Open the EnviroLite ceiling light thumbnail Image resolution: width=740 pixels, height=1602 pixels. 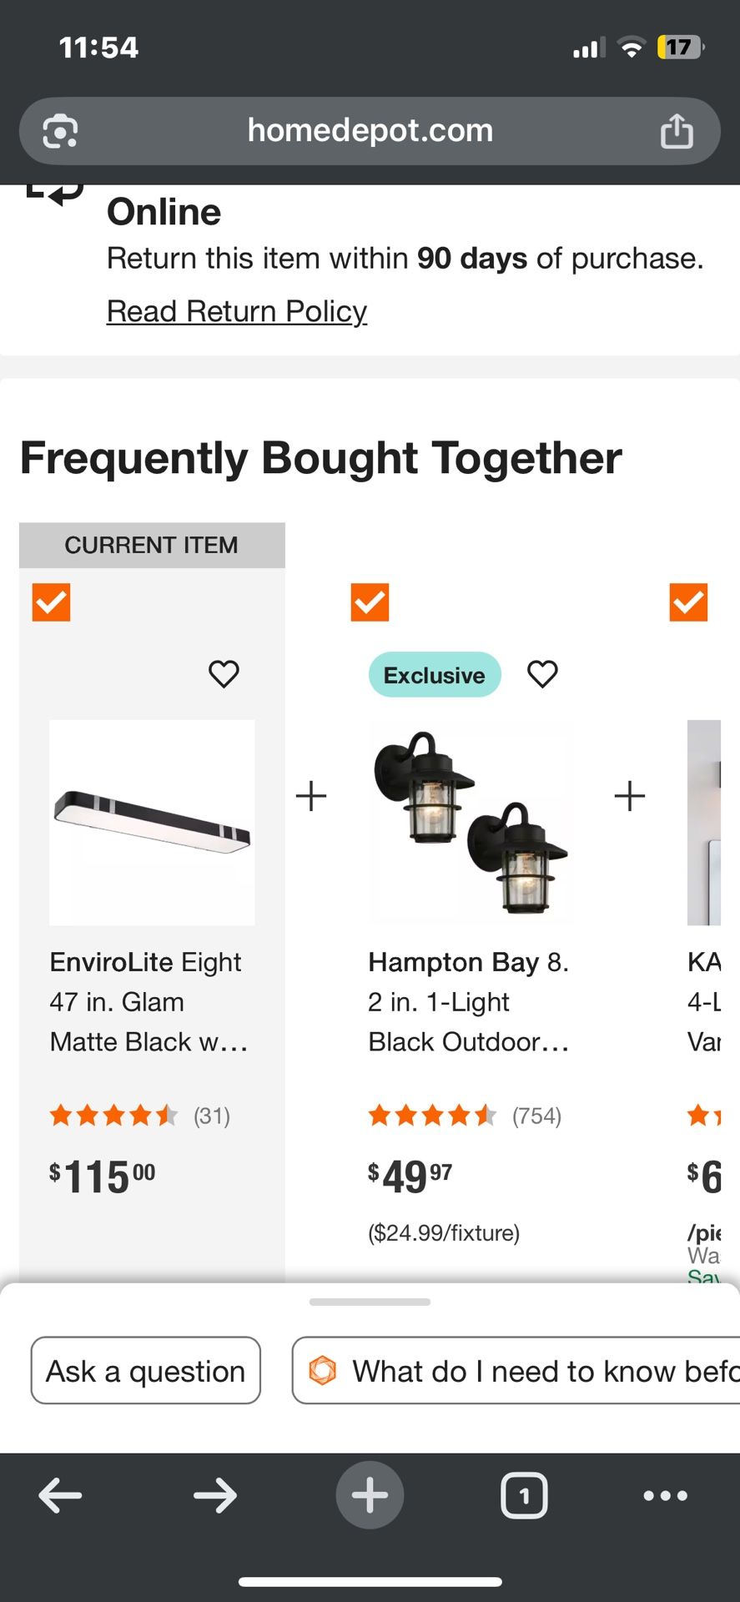pyautogui.click(x=152, y=823)
